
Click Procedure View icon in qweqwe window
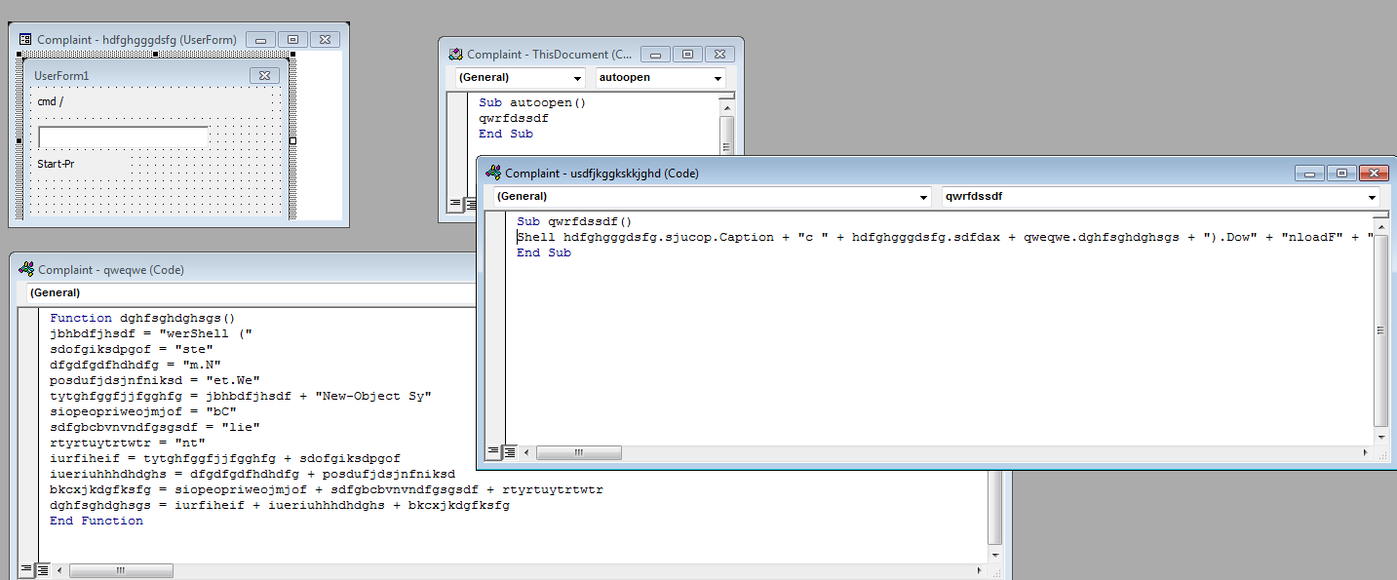pos(26,570)
